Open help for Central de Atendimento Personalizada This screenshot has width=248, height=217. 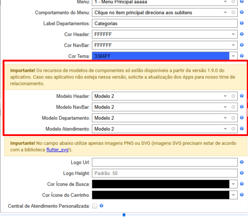(x=101, y=206)
